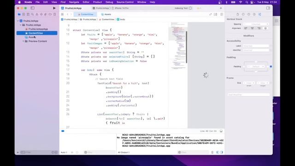Show related items grid icon

pyautogui.click(x=63, y=14)
